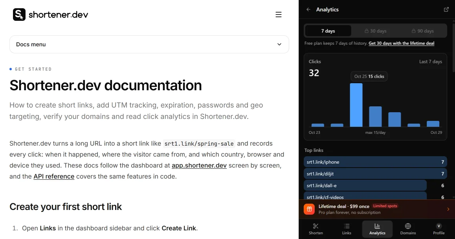Image resolution: width=455 pixels, height=239 pixels.
Task: Click the shortener.dev wordmark text
Action: point(58,15)
